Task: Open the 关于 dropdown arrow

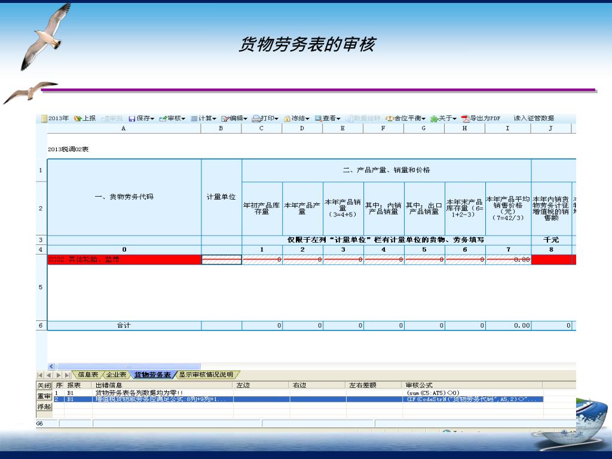Action: tap(455, 119)
